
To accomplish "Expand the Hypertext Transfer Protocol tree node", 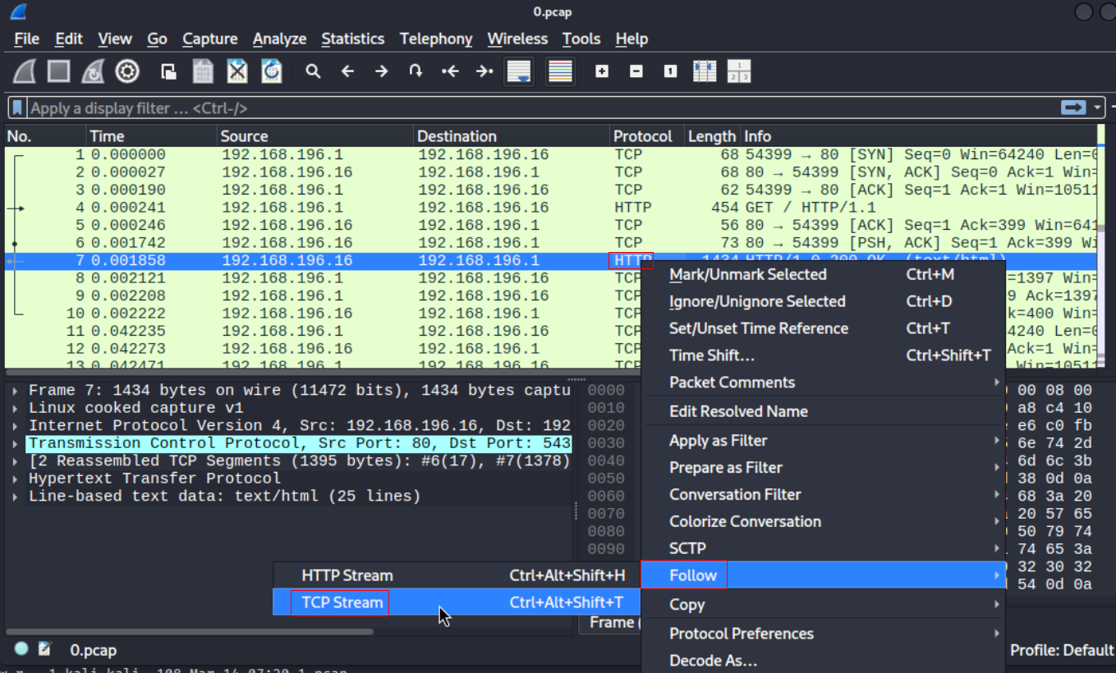I will click(x=16, y=479).
